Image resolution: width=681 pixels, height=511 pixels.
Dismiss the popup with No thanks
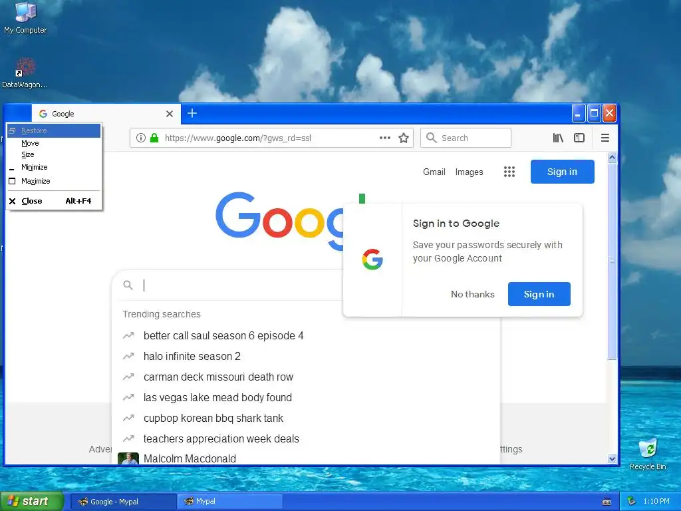[x=473, y=294]
